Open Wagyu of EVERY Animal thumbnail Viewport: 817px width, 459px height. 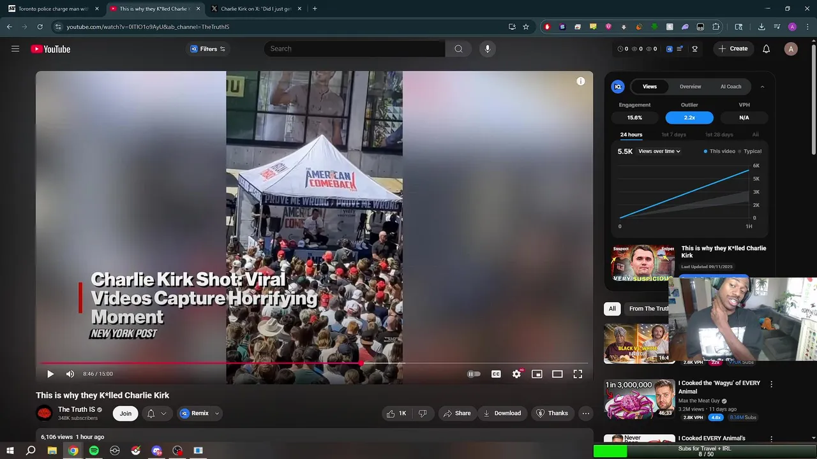[x=640, y=400]
